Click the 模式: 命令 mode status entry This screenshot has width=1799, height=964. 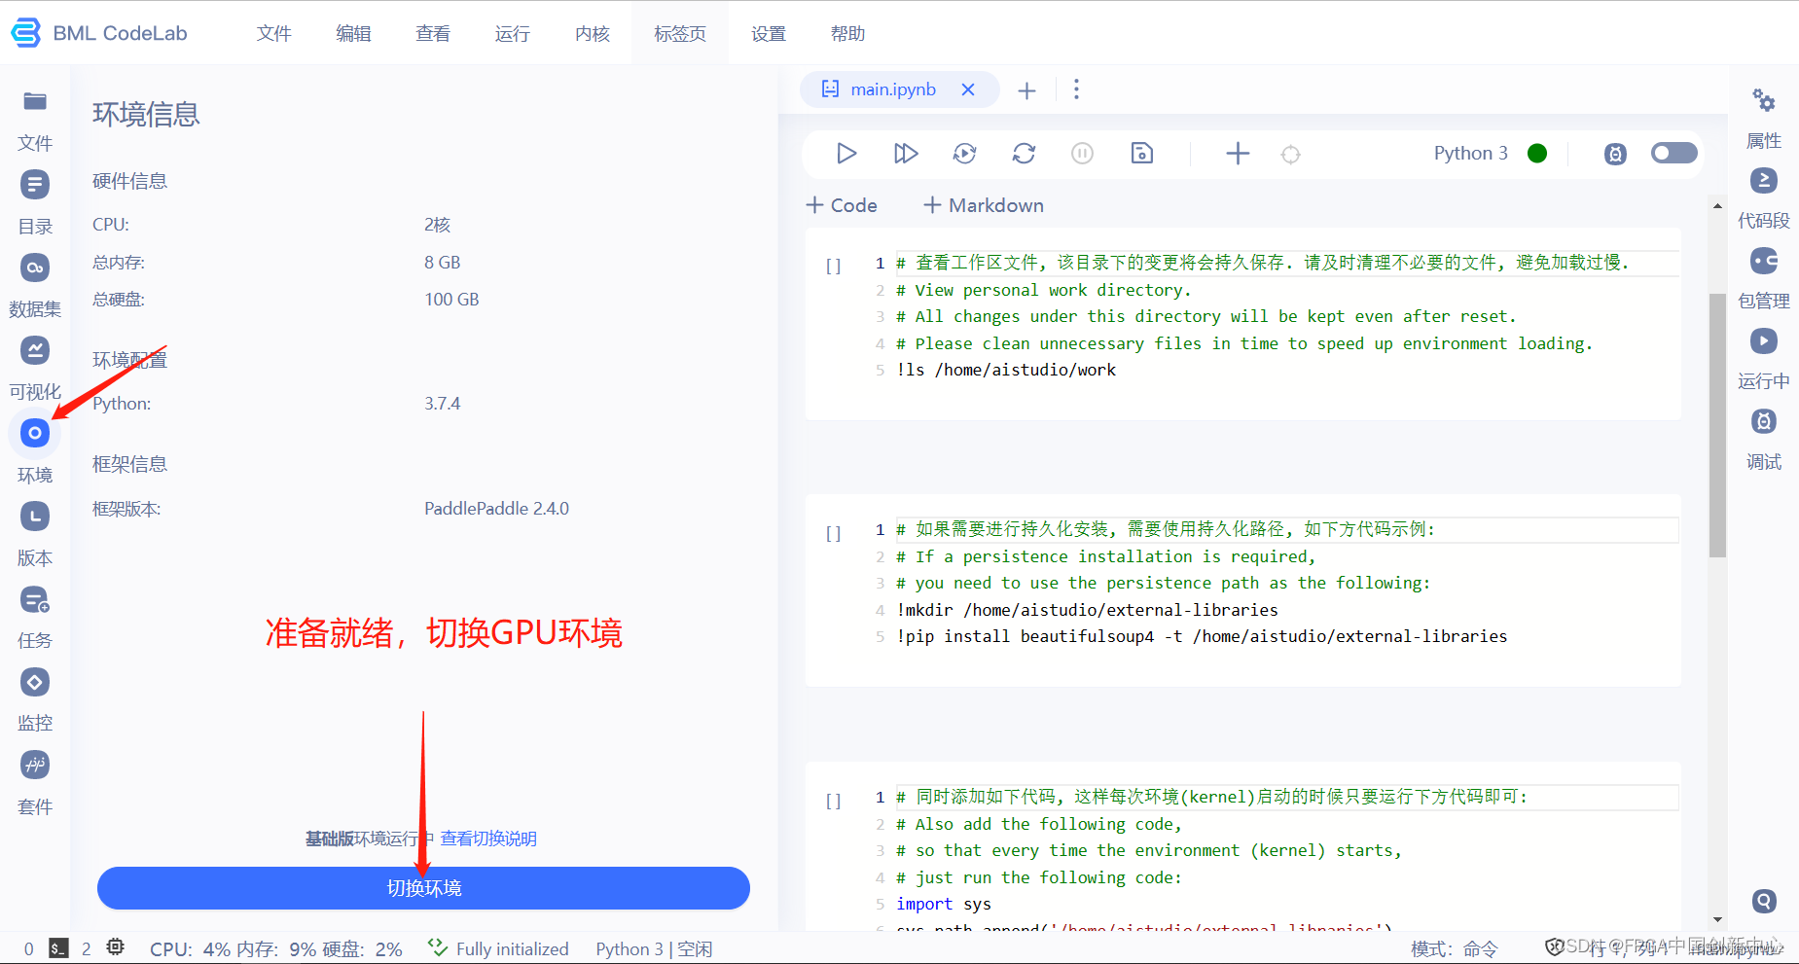pos(1455,948)
